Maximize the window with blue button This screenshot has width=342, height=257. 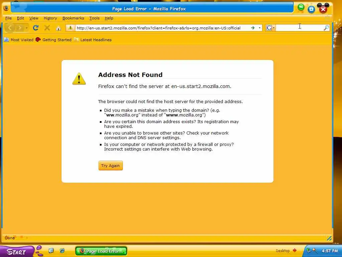pyautogui.click(x=311, y=9)
